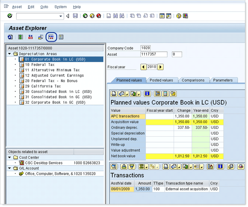
Task: Open the CSC Desktop Services cost center
Action: click(43, 163)
